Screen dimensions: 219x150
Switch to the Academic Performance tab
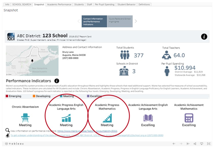coord(59,5)
